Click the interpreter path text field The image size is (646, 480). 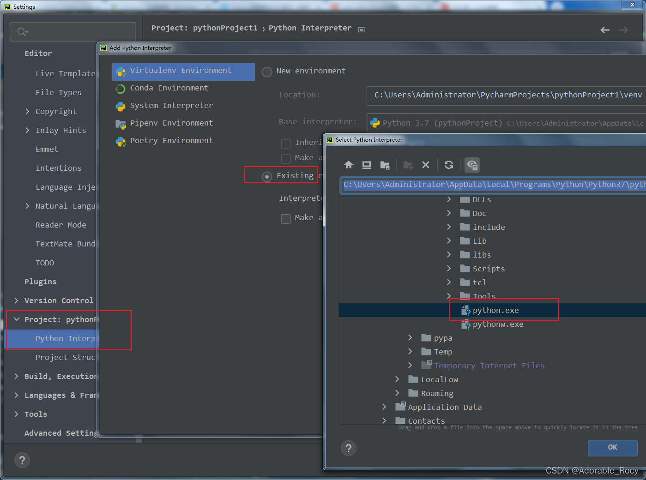point(493,185)
